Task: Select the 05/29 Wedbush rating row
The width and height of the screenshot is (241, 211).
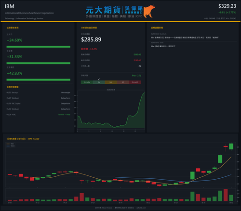Action: coord(39,98)
